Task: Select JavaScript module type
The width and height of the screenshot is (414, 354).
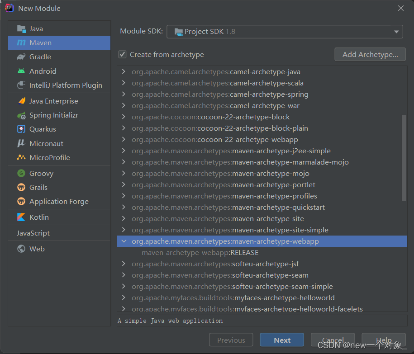Action: tap(59, 233)
